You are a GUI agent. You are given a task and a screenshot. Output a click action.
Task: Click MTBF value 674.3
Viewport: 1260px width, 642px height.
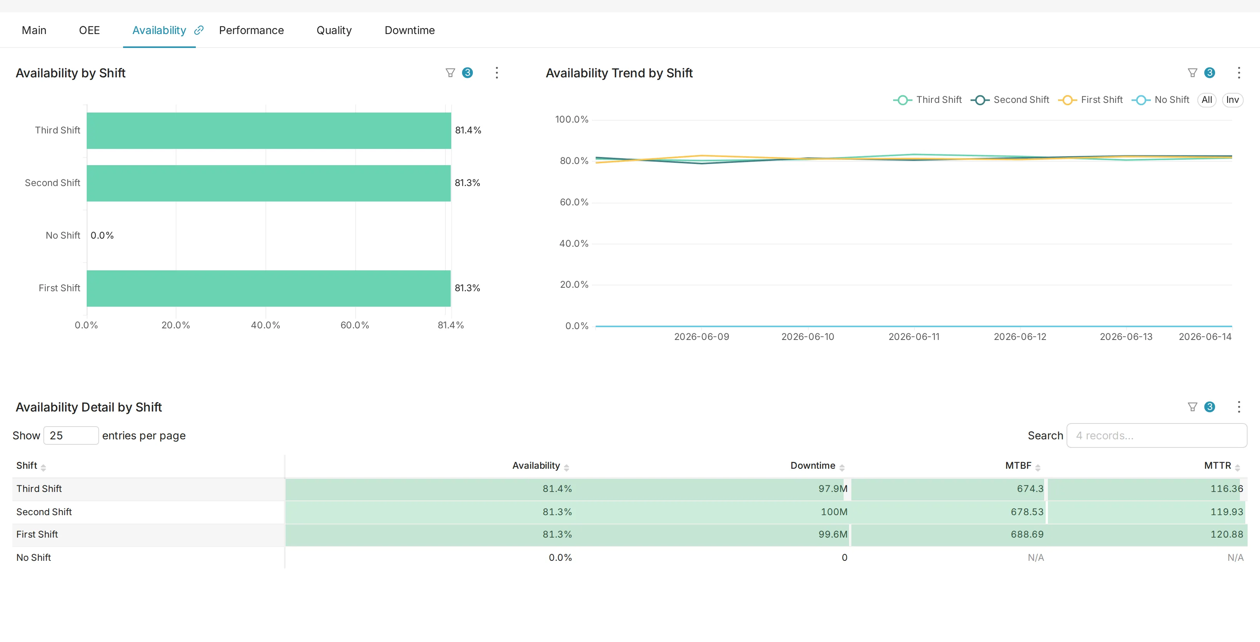[1030, 488]
